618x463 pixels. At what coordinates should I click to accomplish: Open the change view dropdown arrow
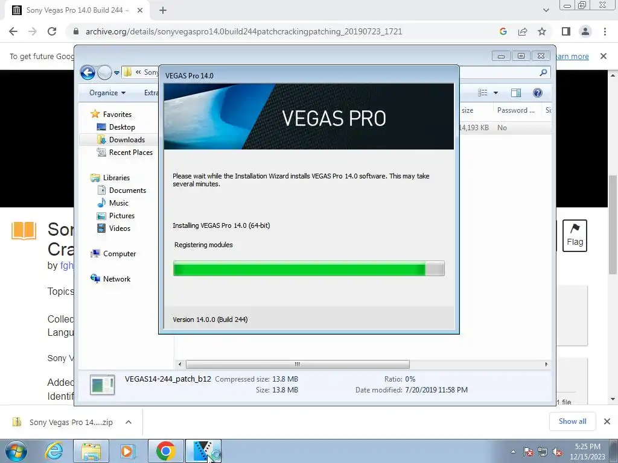[496, 93]
